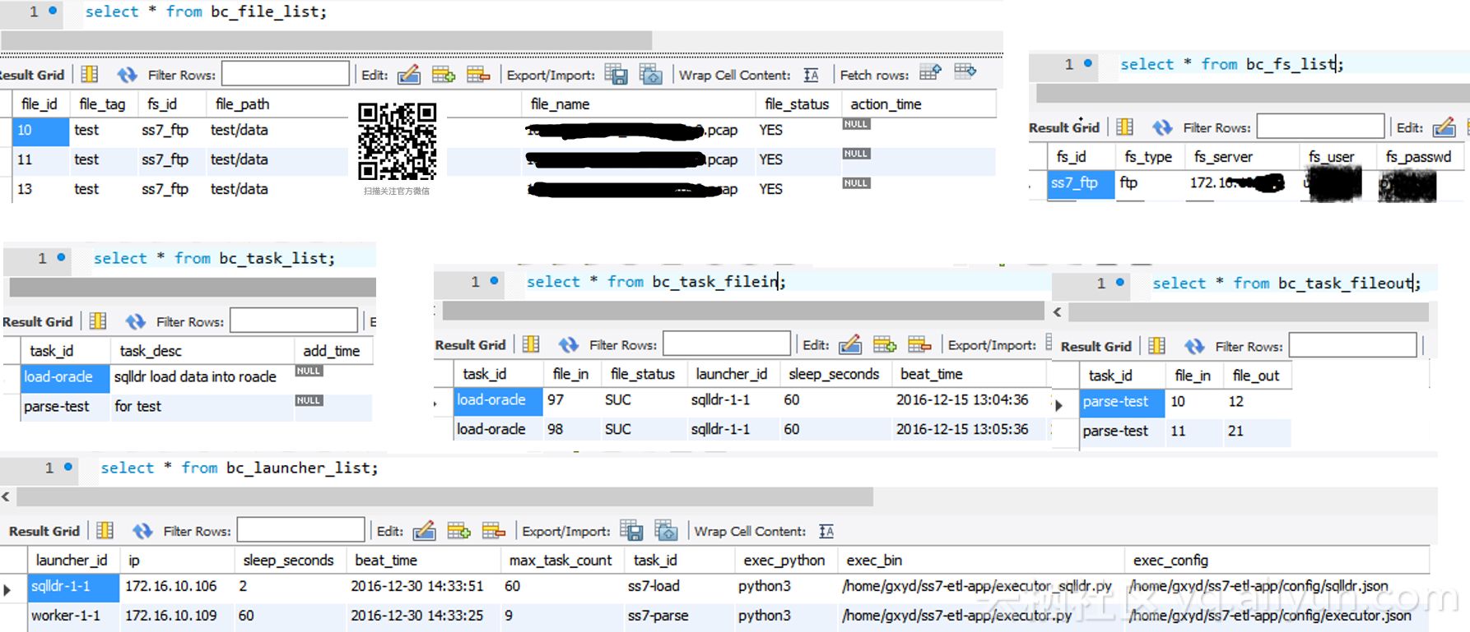Refresh bc_file_list result grid

point(127,75)
